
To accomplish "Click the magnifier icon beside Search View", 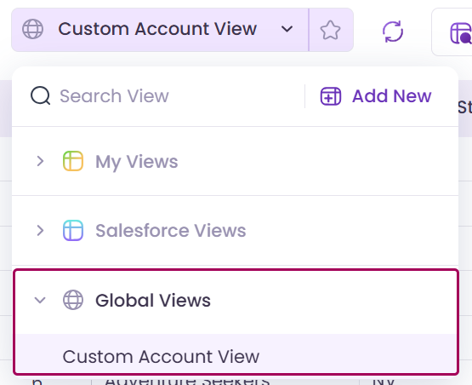I will click(x=40, y=95).
